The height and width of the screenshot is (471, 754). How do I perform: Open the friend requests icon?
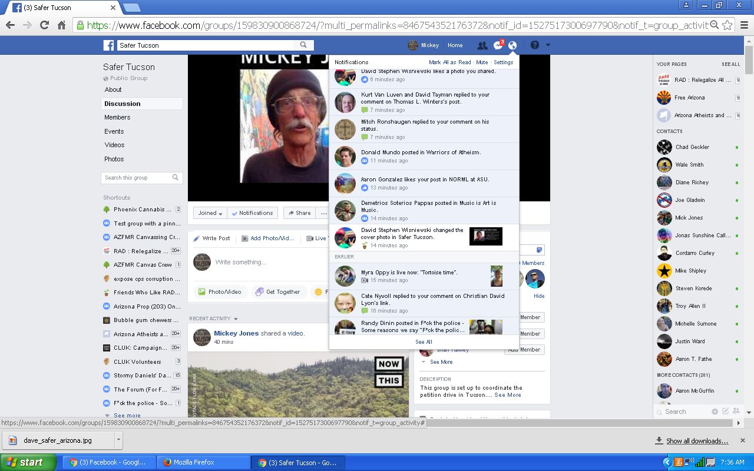(482, 45)
